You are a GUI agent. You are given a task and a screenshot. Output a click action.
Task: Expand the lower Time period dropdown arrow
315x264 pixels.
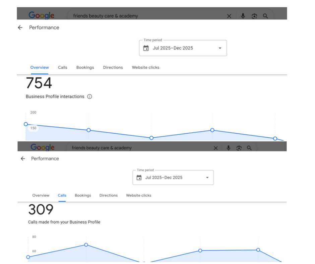point(207,178)
